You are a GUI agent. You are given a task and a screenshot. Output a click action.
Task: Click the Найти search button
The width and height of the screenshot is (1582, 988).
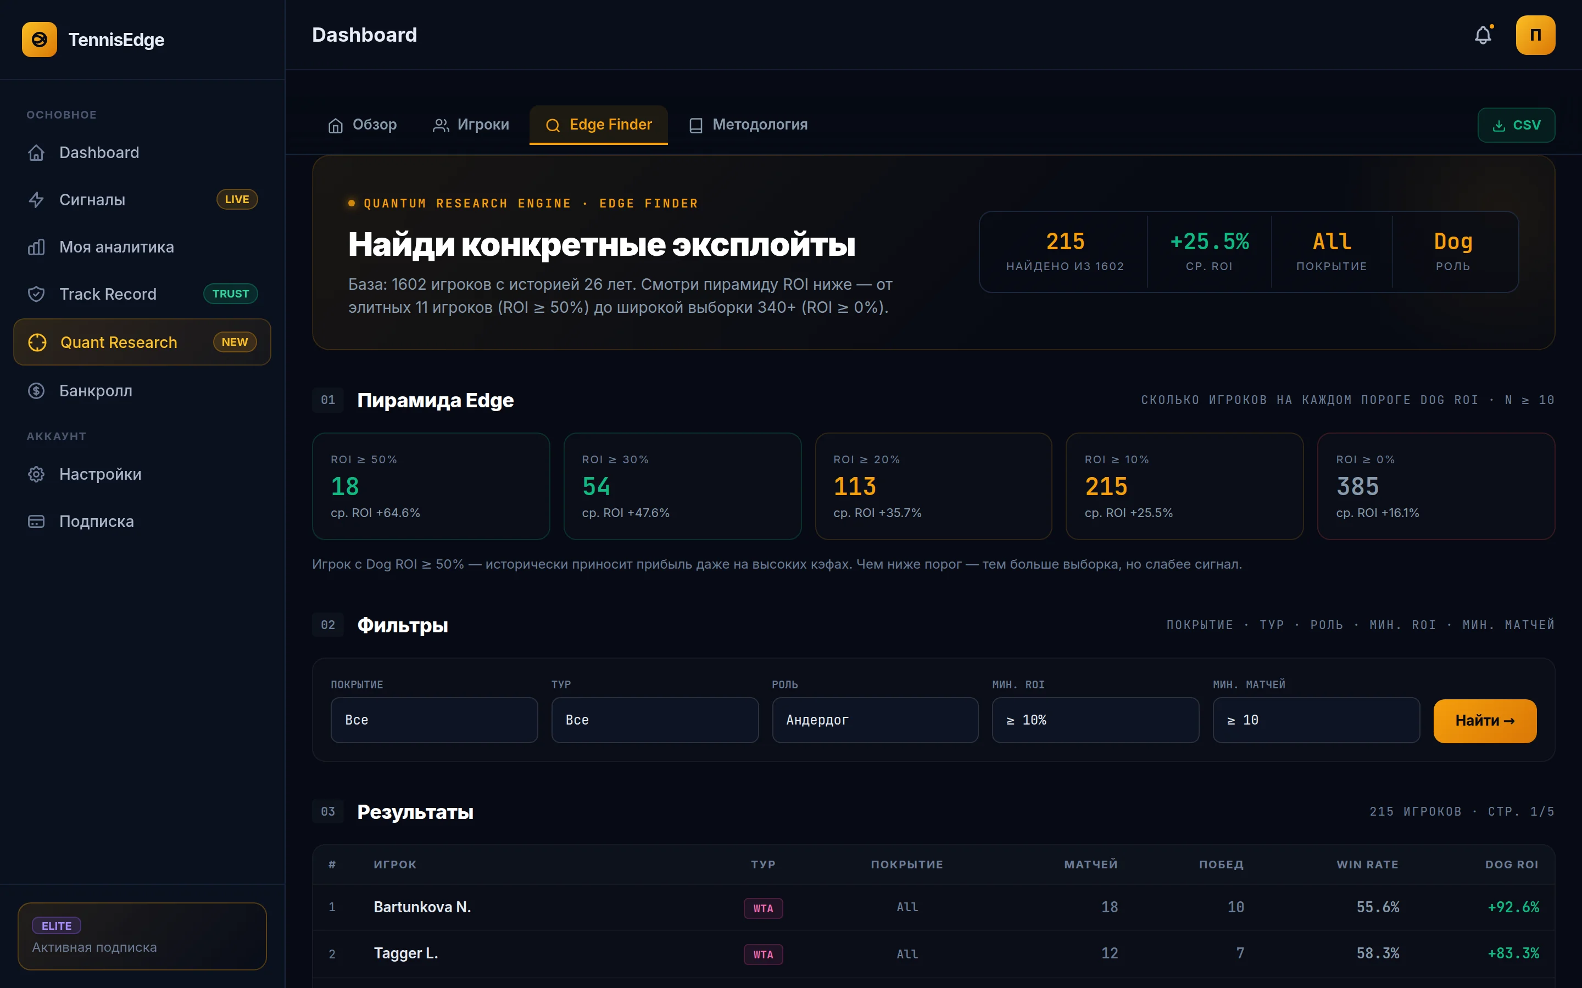(1485, 721)
